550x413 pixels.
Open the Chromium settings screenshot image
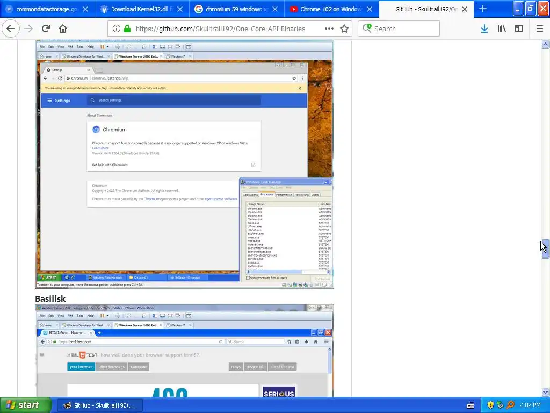[184, 164]
